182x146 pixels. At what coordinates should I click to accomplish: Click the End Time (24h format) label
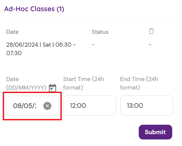[139, 83]
